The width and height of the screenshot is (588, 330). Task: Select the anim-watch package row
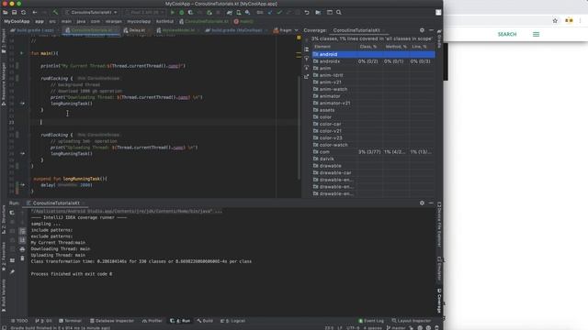pyautogui.click(x=374, y=89)
